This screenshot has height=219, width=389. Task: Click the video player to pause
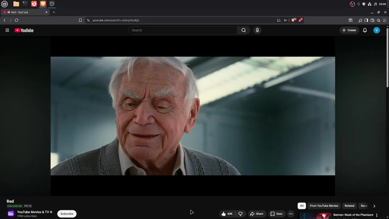tap(193, 116)
